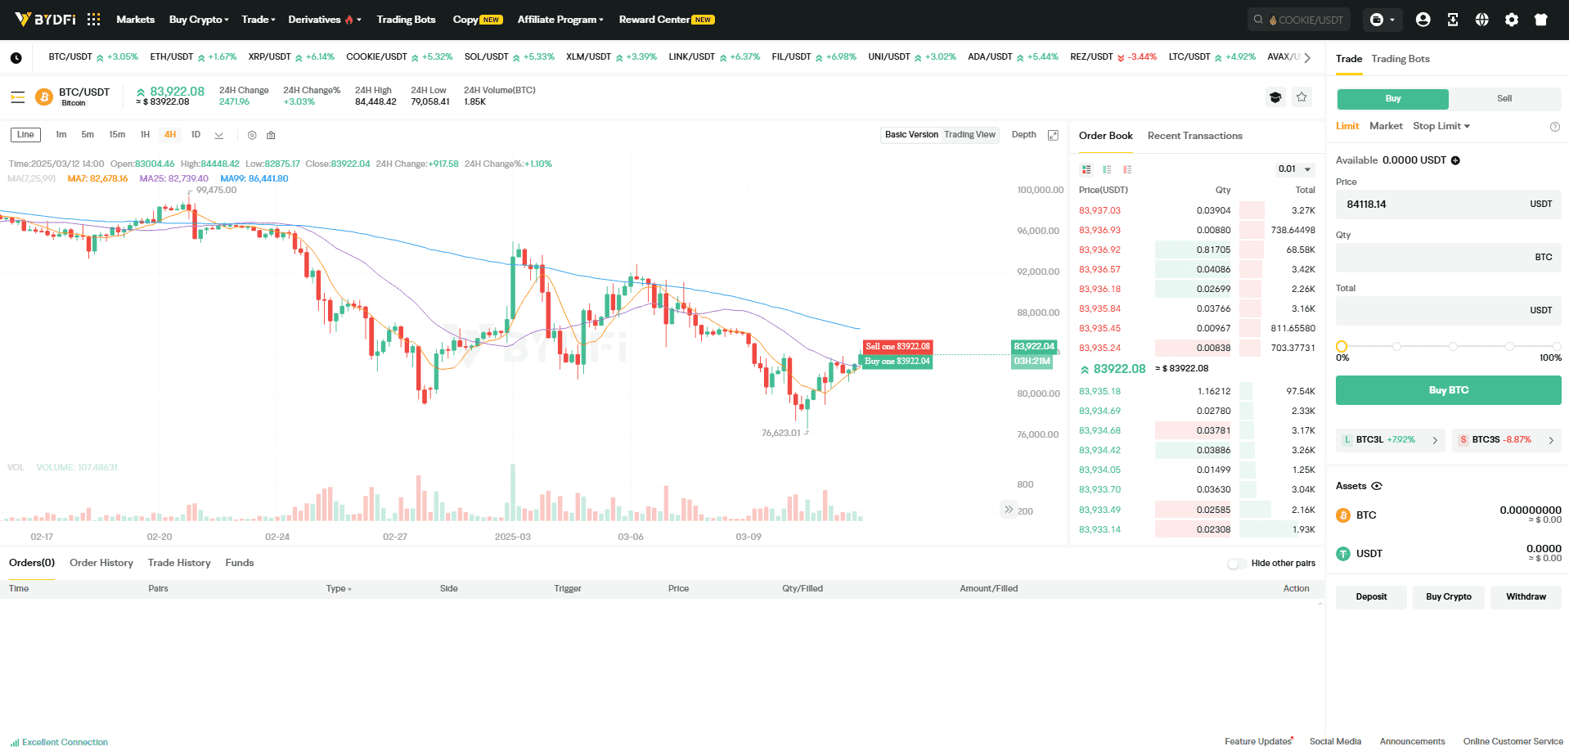Click the Bitcoin coin logo
The width and height of the screenshot is (1569, 751).
click(x=44, y=97)
